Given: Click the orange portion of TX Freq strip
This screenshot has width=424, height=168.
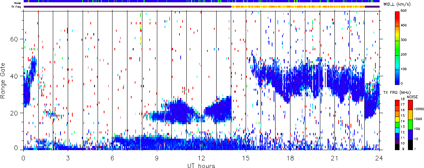Looking at the screenshot, I should pos(297,6).
